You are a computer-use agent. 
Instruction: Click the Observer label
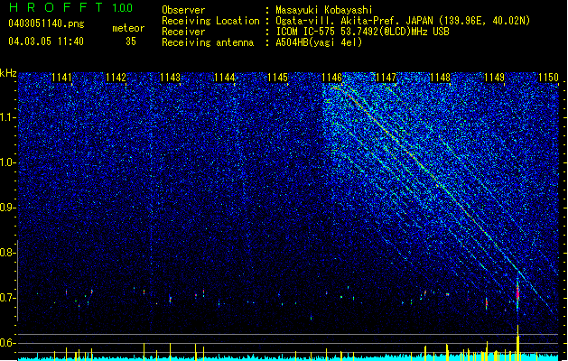pyautogui.click(x=183, y=10)
